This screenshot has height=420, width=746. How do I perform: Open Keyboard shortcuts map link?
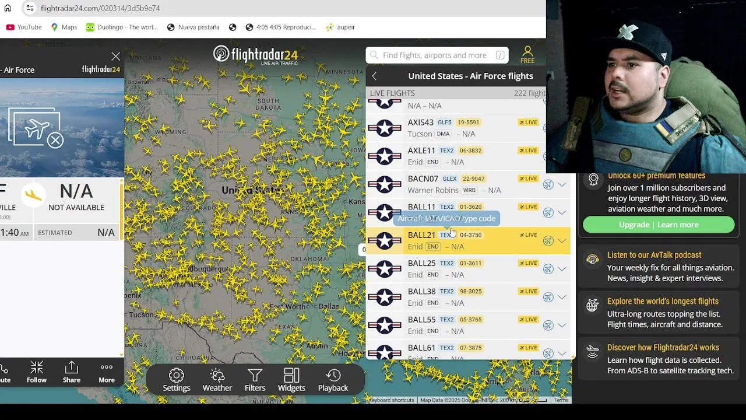click(392, 400)
